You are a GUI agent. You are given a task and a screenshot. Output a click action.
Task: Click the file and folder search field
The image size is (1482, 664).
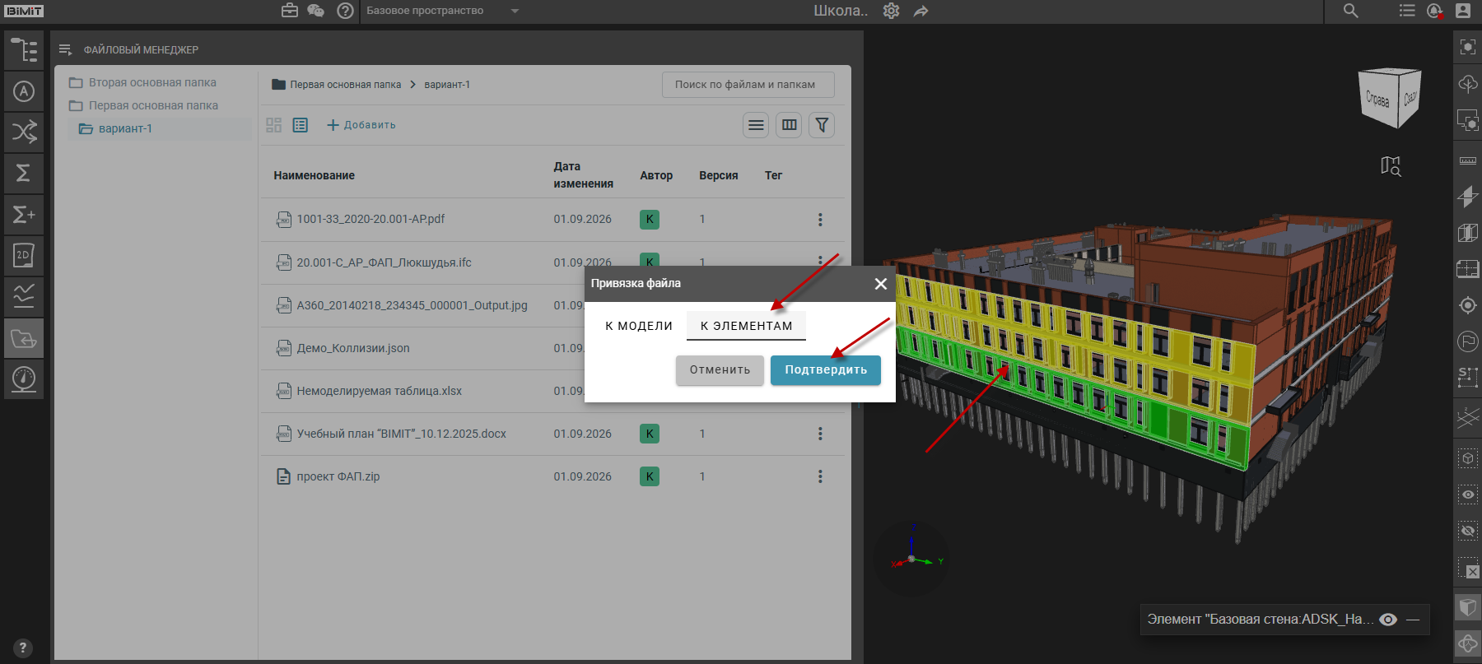(x=748, y=85)
